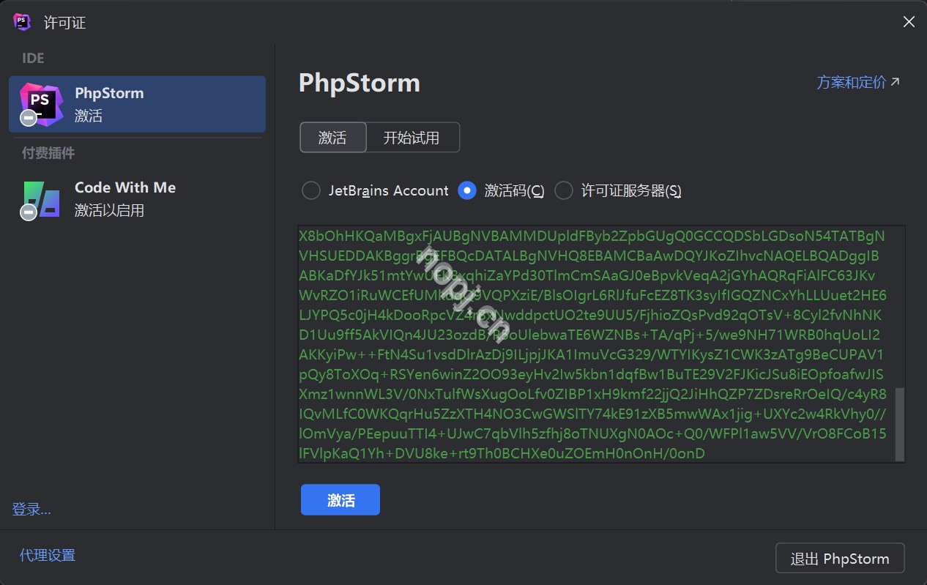Open the 登录... link
This screenshot has width=927, height=585.
point(31,509)
